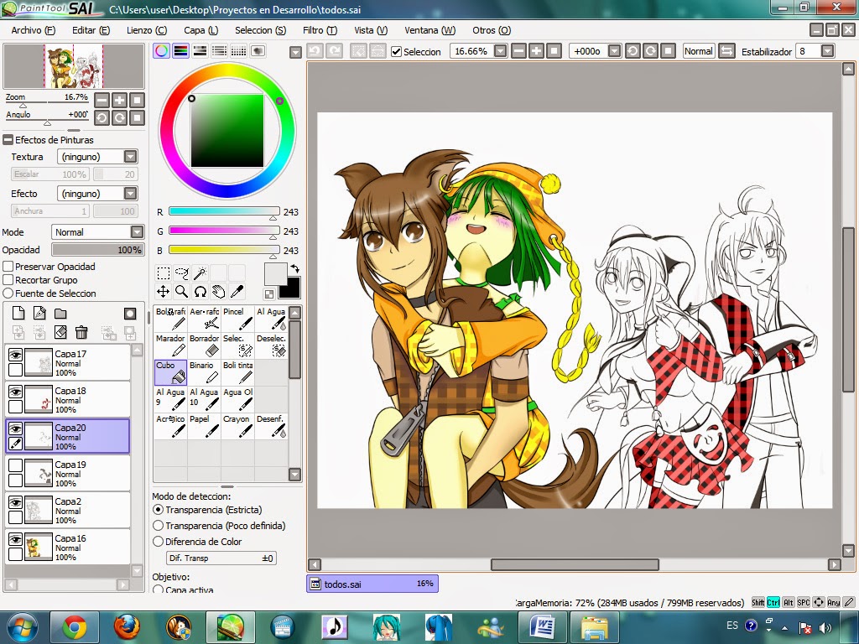Adjust the red R color slider
Viewport: 859px width, 644px height.
point(224,211)
